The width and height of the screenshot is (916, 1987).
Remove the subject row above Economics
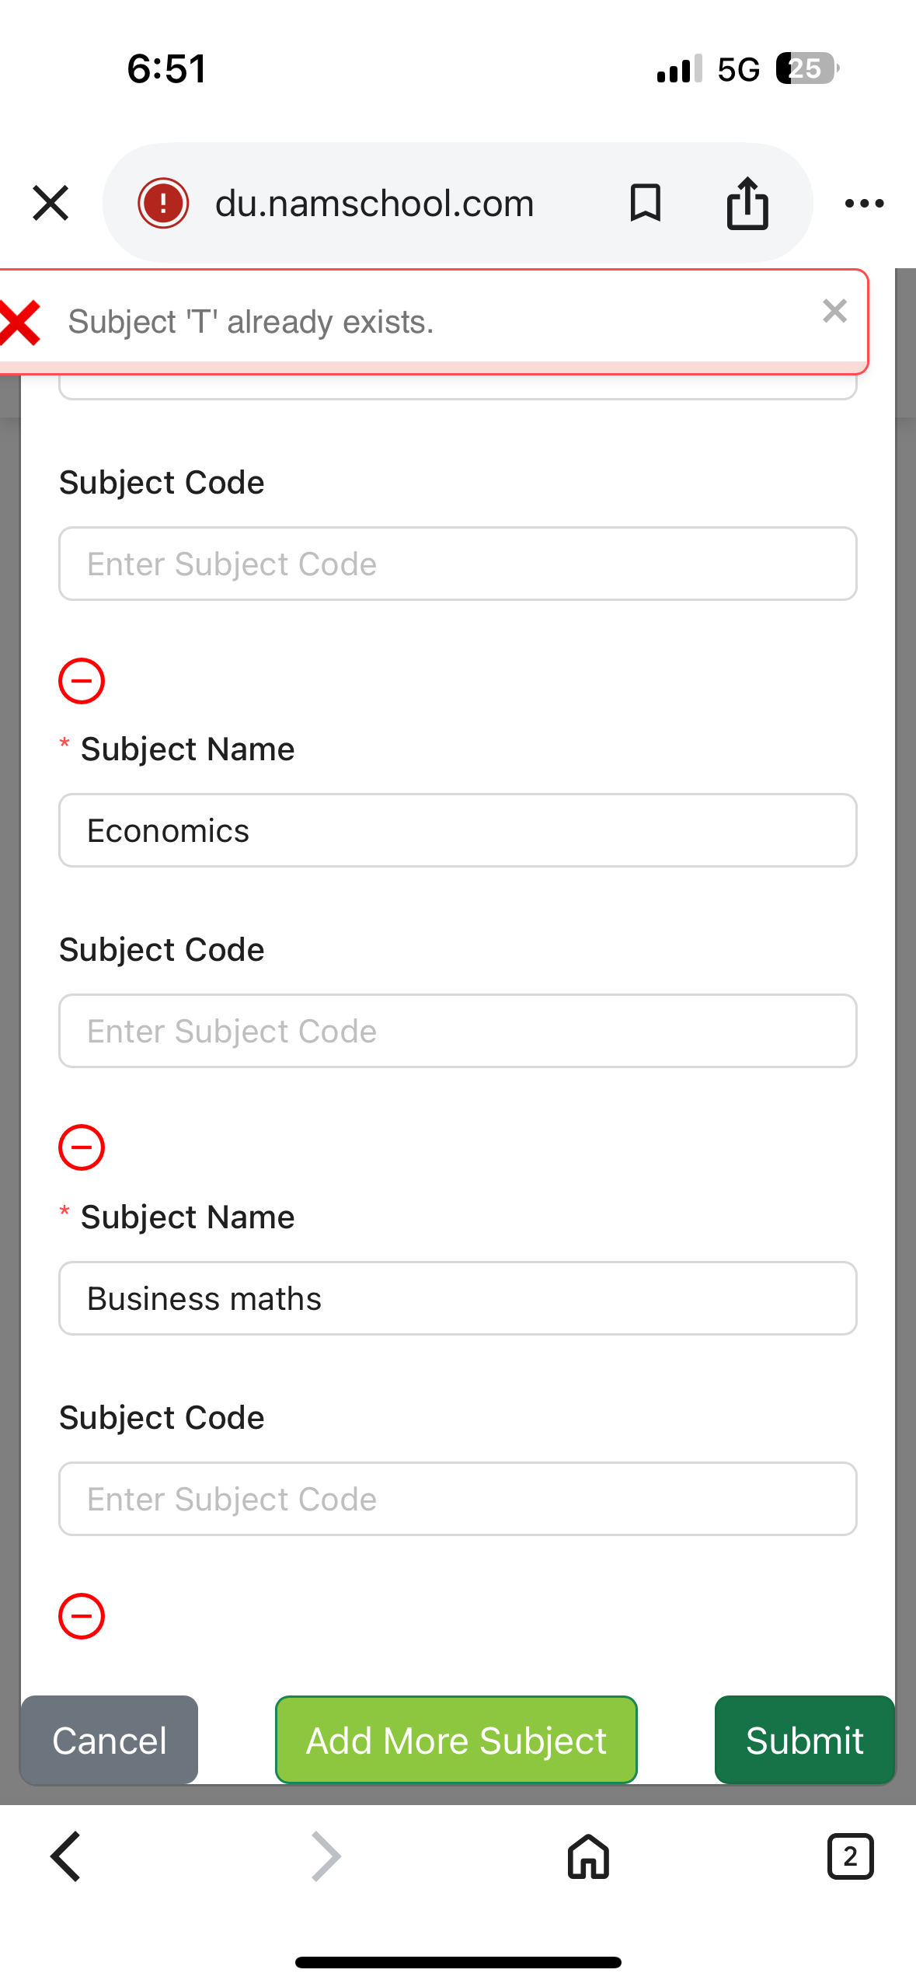coord(82,681)
